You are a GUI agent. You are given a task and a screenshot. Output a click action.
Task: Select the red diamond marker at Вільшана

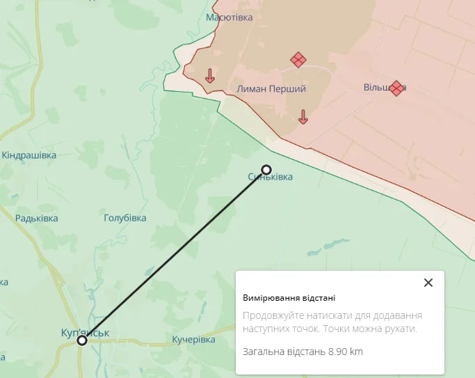click(x=396, y=88)
